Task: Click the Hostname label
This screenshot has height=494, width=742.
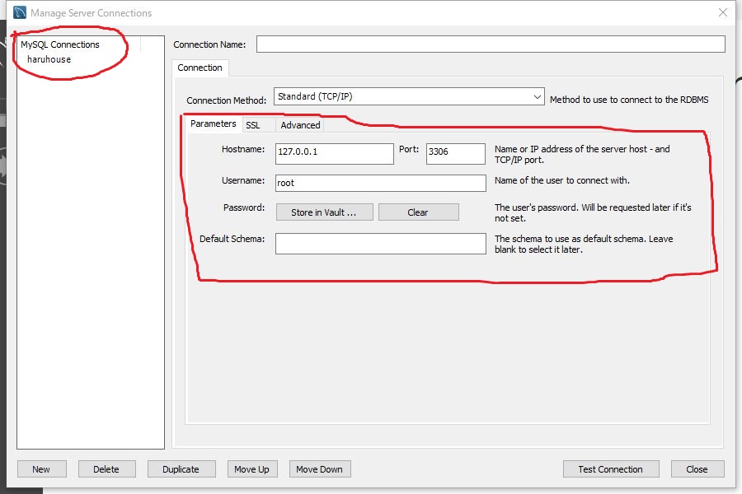Action: 243,149
